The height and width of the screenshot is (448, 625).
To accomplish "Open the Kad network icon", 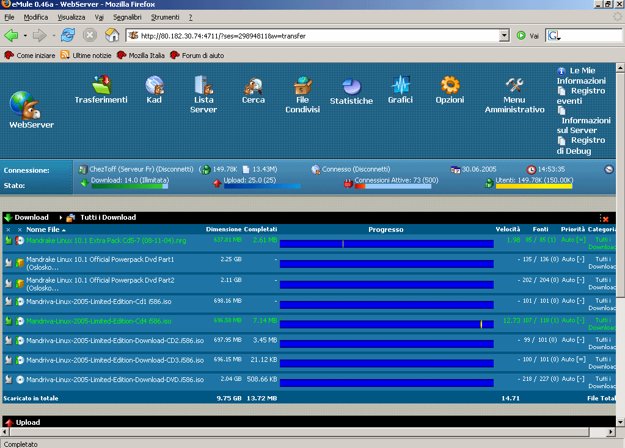I will point(154,85).
